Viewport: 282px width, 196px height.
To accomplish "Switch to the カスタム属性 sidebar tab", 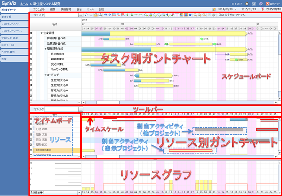I will point(14,52).
